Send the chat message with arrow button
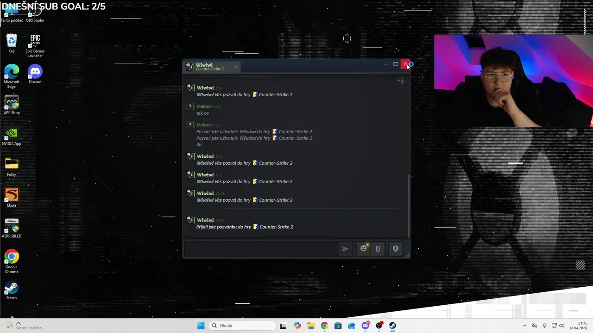Image resolution: width=593 pixels, height=333 pixels. pyautogui.click(x=345, y=249)
